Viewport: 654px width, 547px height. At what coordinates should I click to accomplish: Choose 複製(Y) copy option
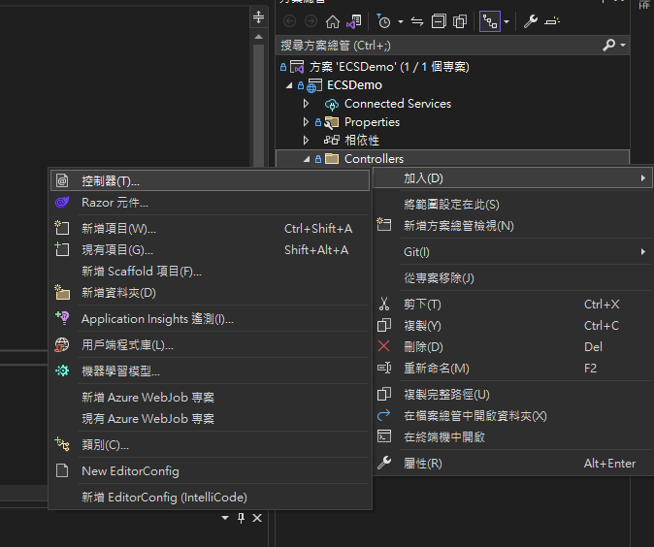click(512, 325)
